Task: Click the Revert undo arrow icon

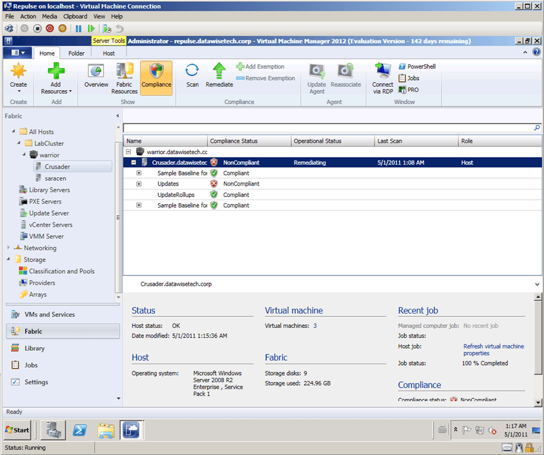Action: [x=120, y=28]
